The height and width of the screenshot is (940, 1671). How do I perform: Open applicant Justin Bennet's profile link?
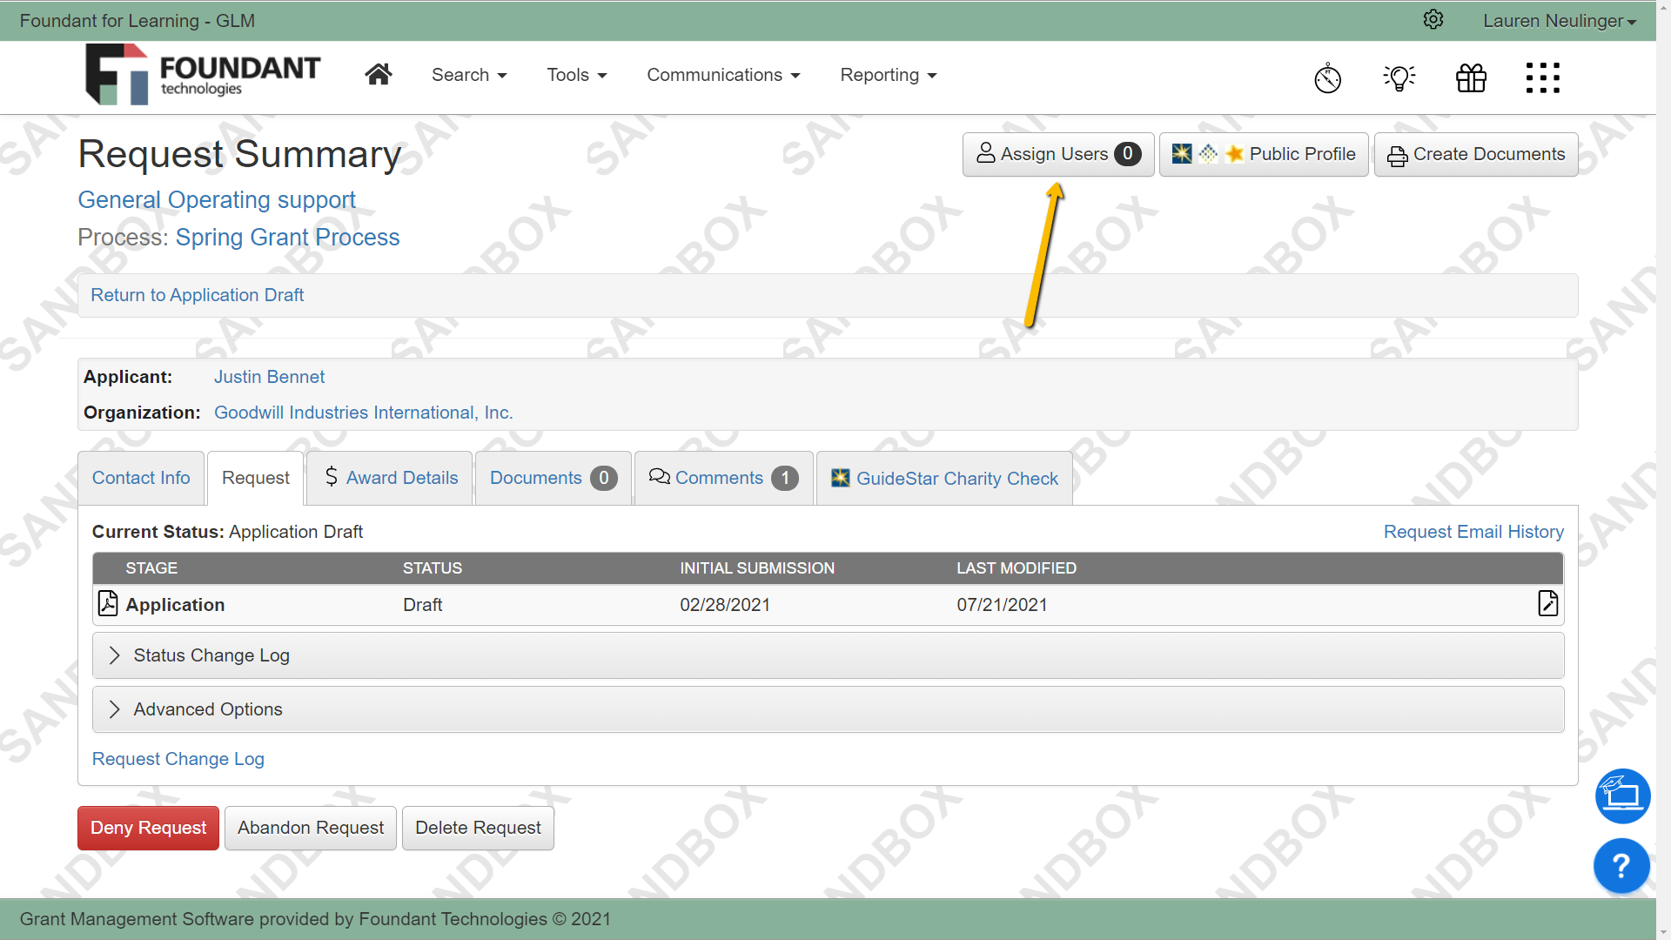[269, 377]
